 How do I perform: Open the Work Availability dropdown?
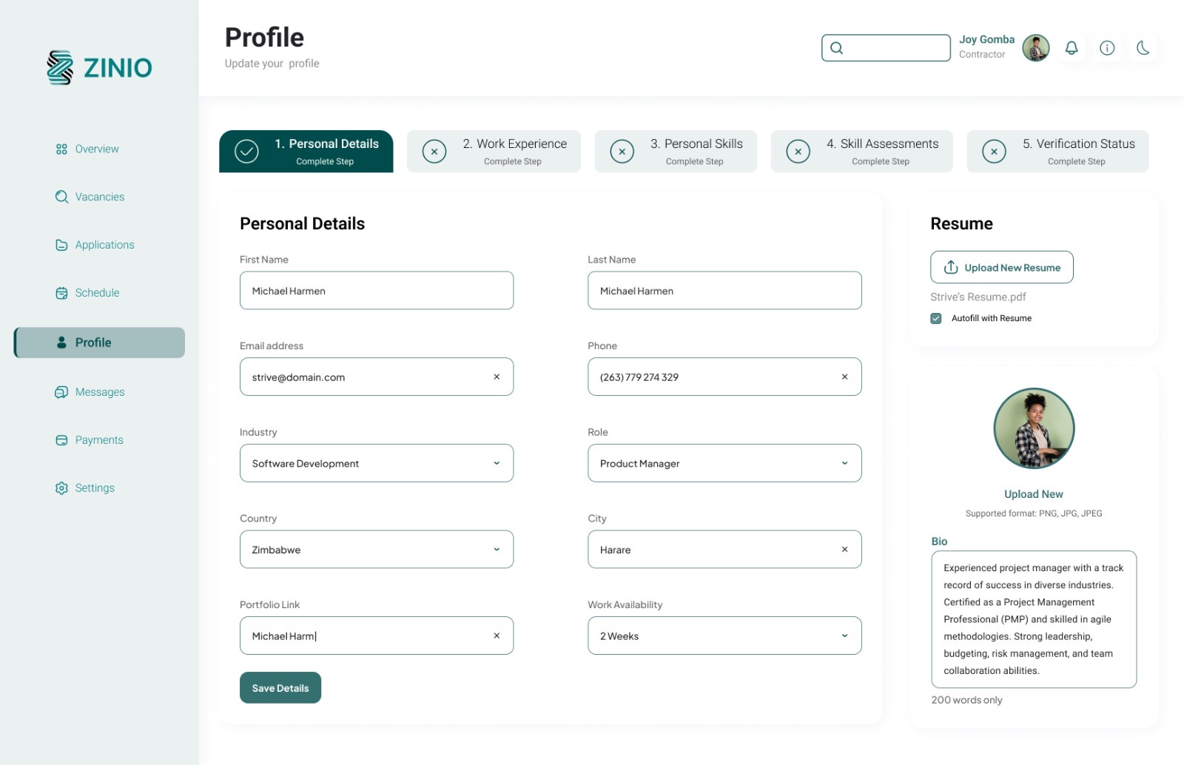point(844,636)
